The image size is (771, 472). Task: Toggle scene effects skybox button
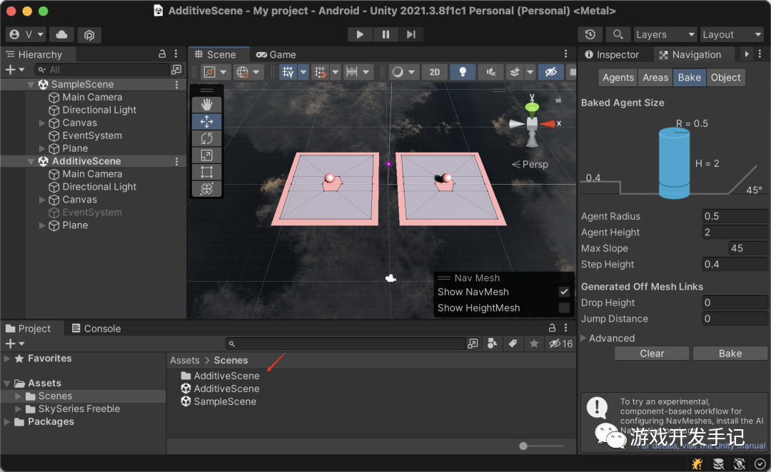click(x=514, y=72)
